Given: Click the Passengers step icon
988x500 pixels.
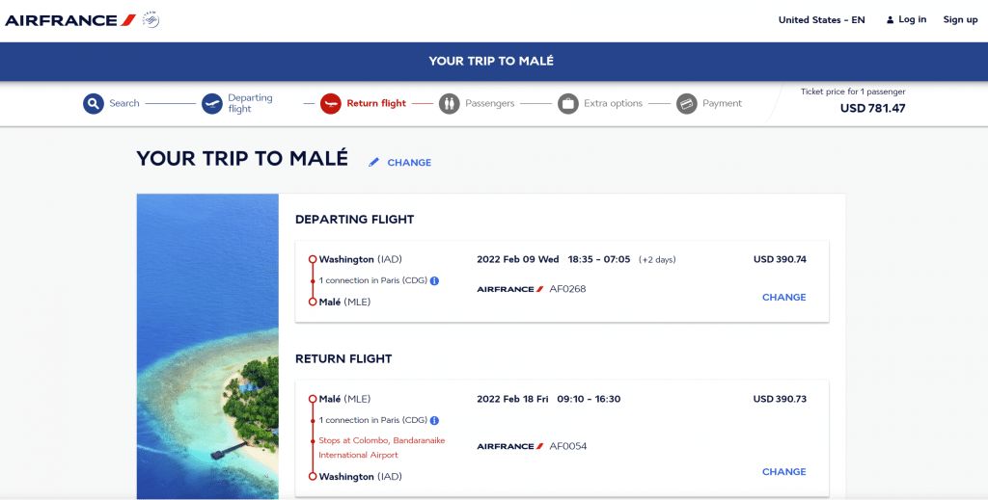Looking at the screenshot, I should 450,103.
